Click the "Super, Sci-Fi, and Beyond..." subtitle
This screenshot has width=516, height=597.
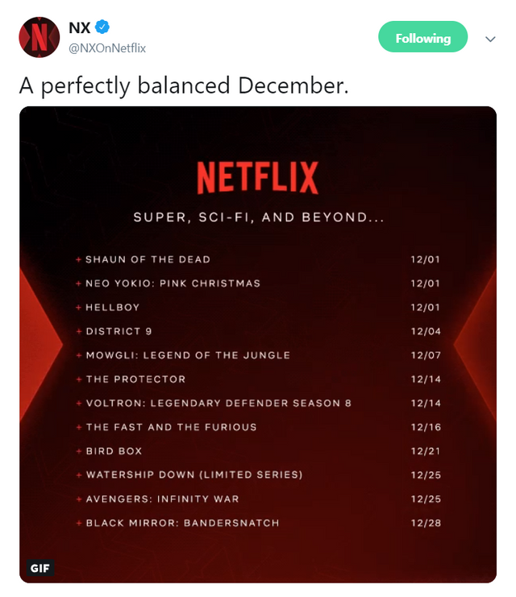pyautogui.click(x=258, y=218)
